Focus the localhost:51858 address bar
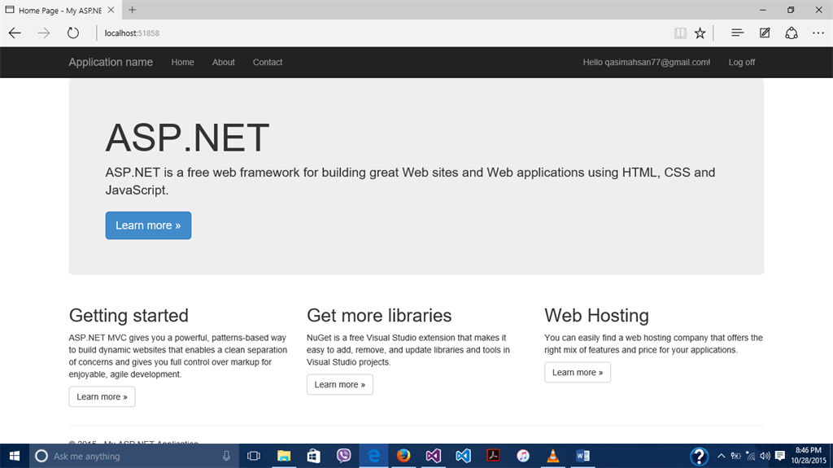The image size is (833, 468). pyautogui.click(x=132, y=33)
